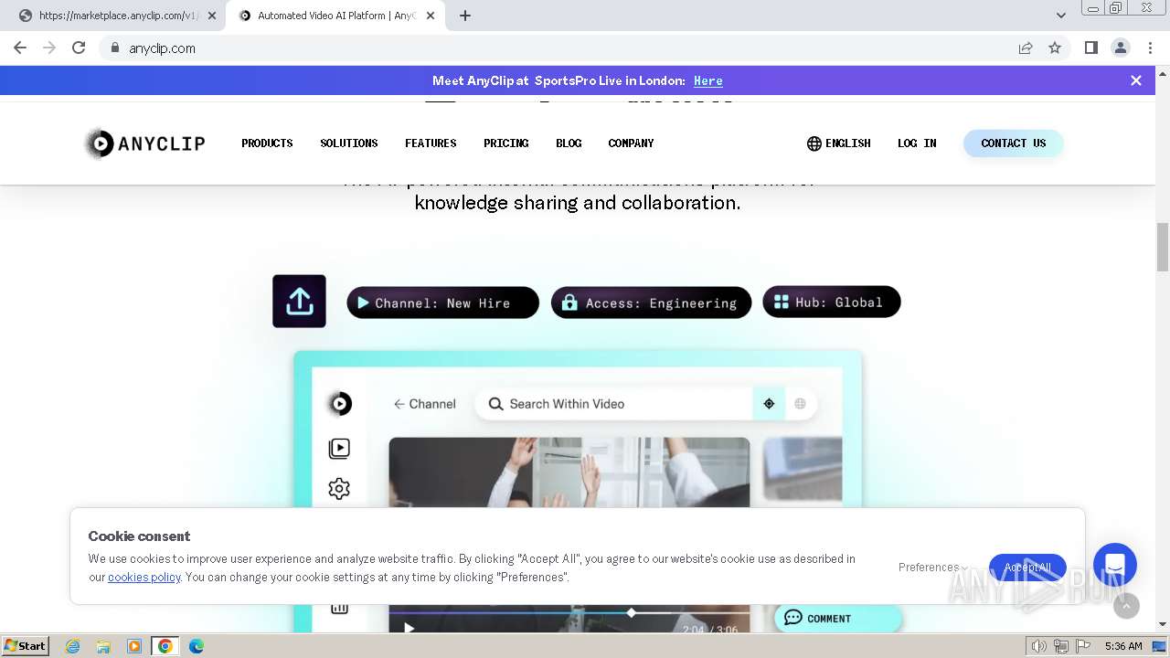The width and height of the screenshot is (1170, 658).
Task: Open the Blog page
Action: pos(569,143)
